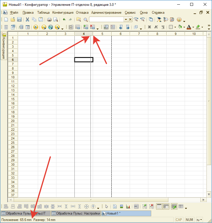Expand the search field dropdown arrow
The width and height of the screenshot is (212, 223).
[126, 20]
